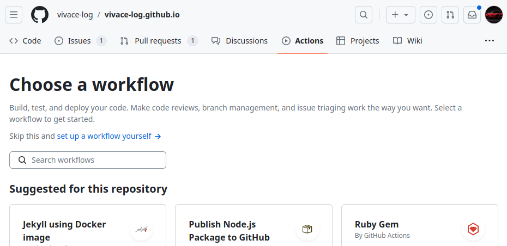Switch to the Discussions tab
Screen dimensions: 507x246
coord(239,41)
